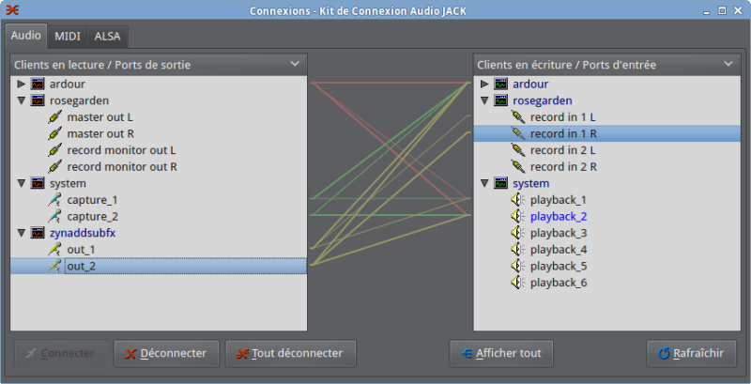Click the microphone icon beside capture_1
Viewport: 751px width, 384px height.
pos(55,200)
